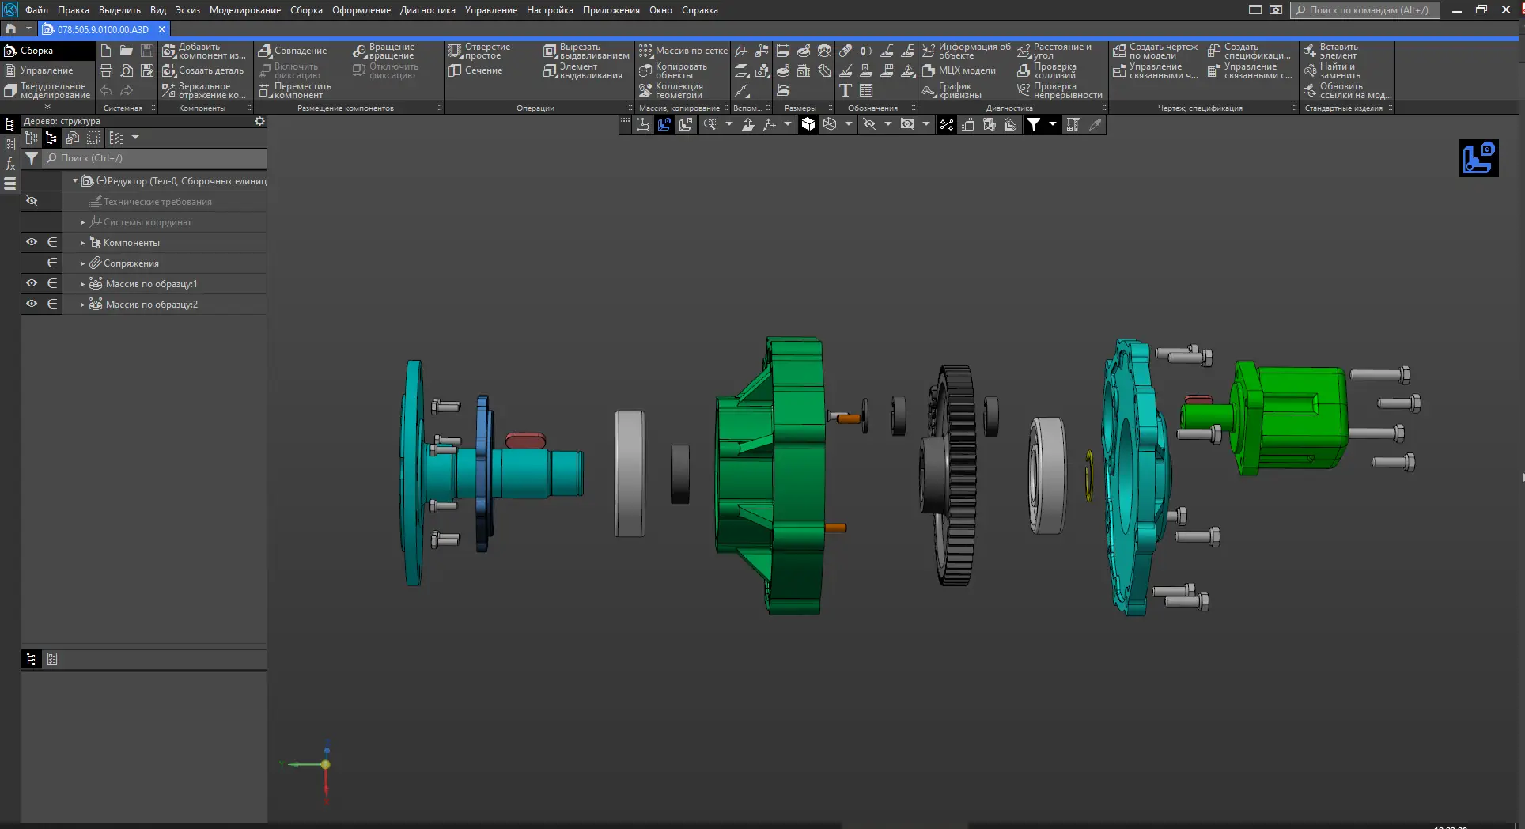Click МЦХ модели tool
This screenshot has width=1525, height=829.
[959, 70]
